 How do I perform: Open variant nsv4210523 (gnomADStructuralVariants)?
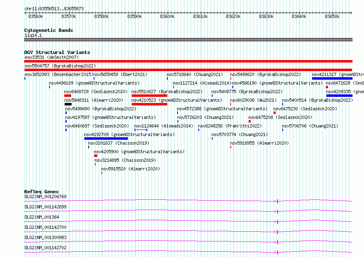pyautogui.click(x=177, y=100)
